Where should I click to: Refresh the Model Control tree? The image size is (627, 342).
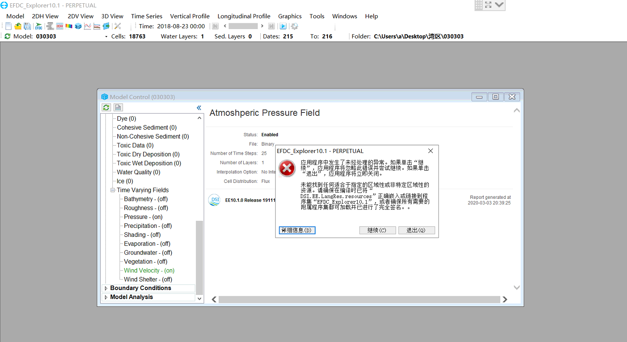click(x=106, y=108)
